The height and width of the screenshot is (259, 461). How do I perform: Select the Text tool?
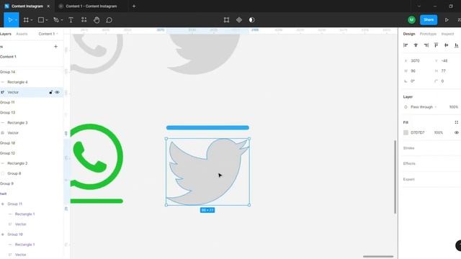click(71, 20)
